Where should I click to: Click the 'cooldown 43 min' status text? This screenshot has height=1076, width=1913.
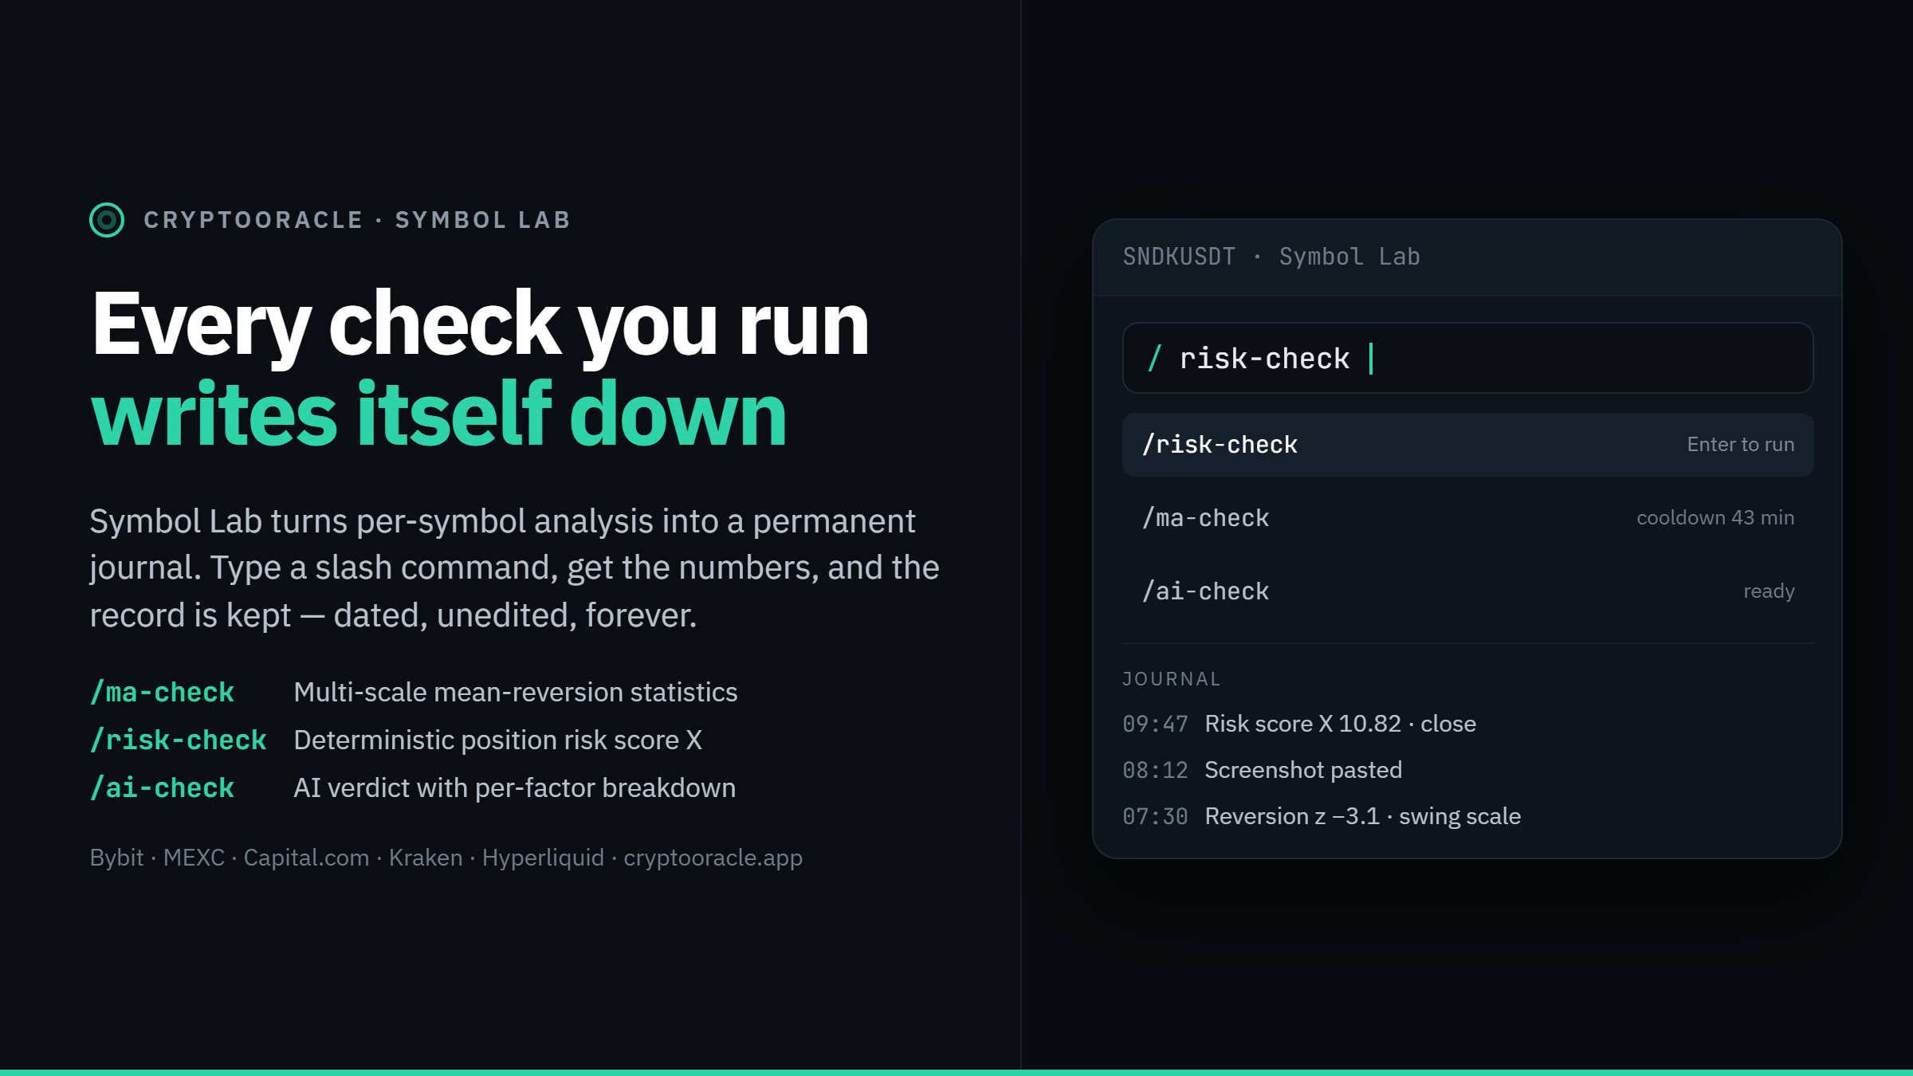coord(1715,518)
